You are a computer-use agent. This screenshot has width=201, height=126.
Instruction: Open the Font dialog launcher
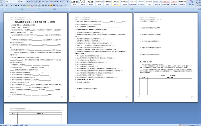point(40,9)
